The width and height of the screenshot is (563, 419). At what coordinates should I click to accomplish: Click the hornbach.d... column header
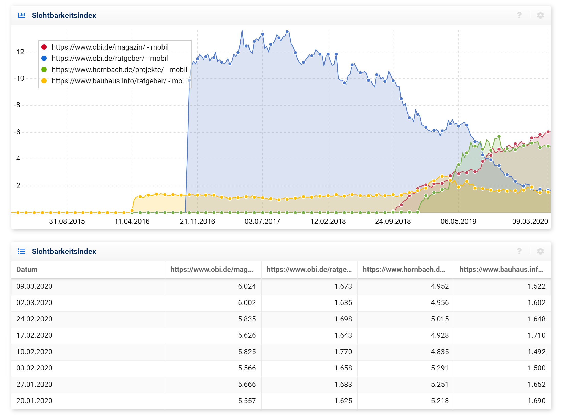click(x=404, y=270)
